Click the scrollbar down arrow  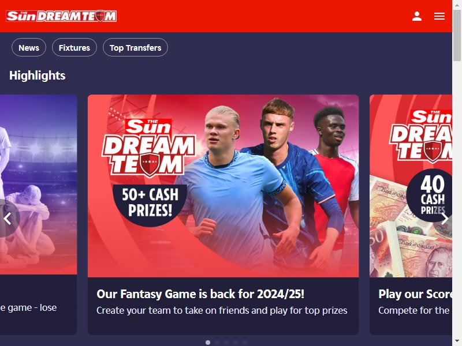457,341
